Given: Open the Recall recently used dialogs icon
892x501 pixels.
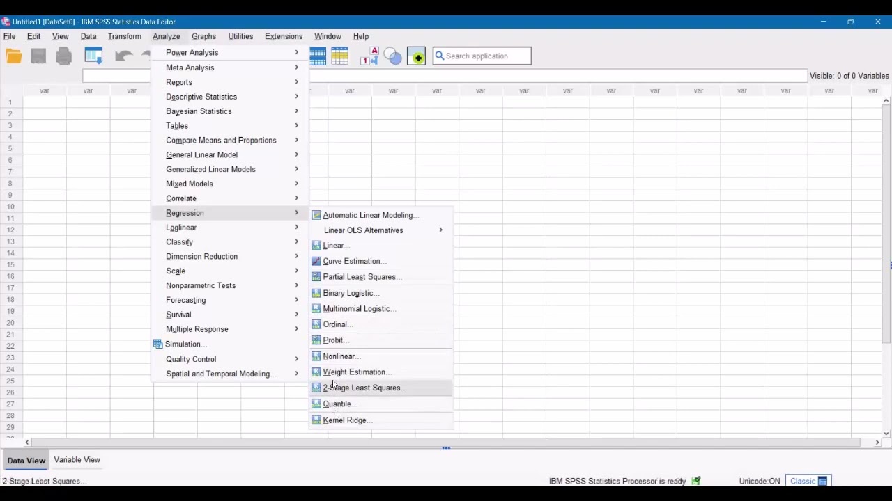Looking at the screenshot, I should [x=93, y=56].
